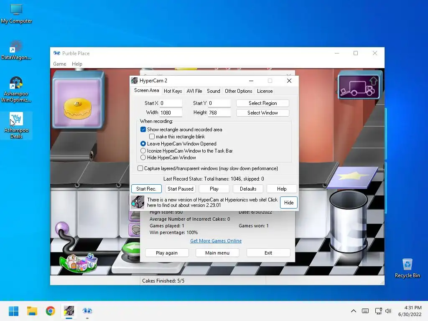Click the Purble village home icon
Image resolution: width=428 pixels, height=321 pixels.
79,263
